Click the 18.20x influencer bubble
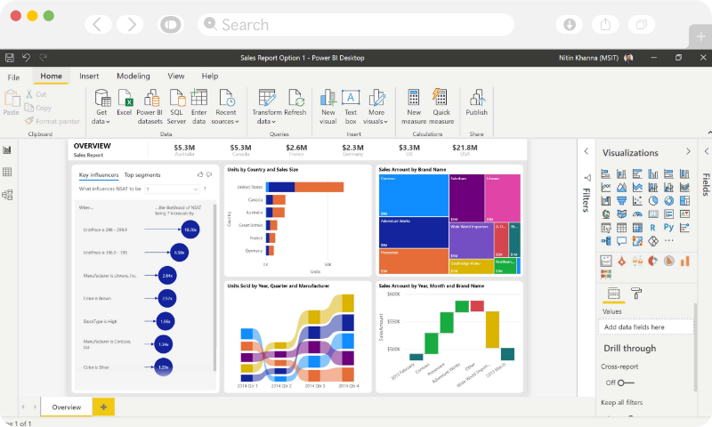This screenshot has height=427, width=712. coord(190,230)
